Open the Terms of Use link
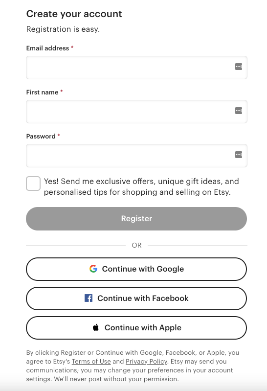 (91, 361)
